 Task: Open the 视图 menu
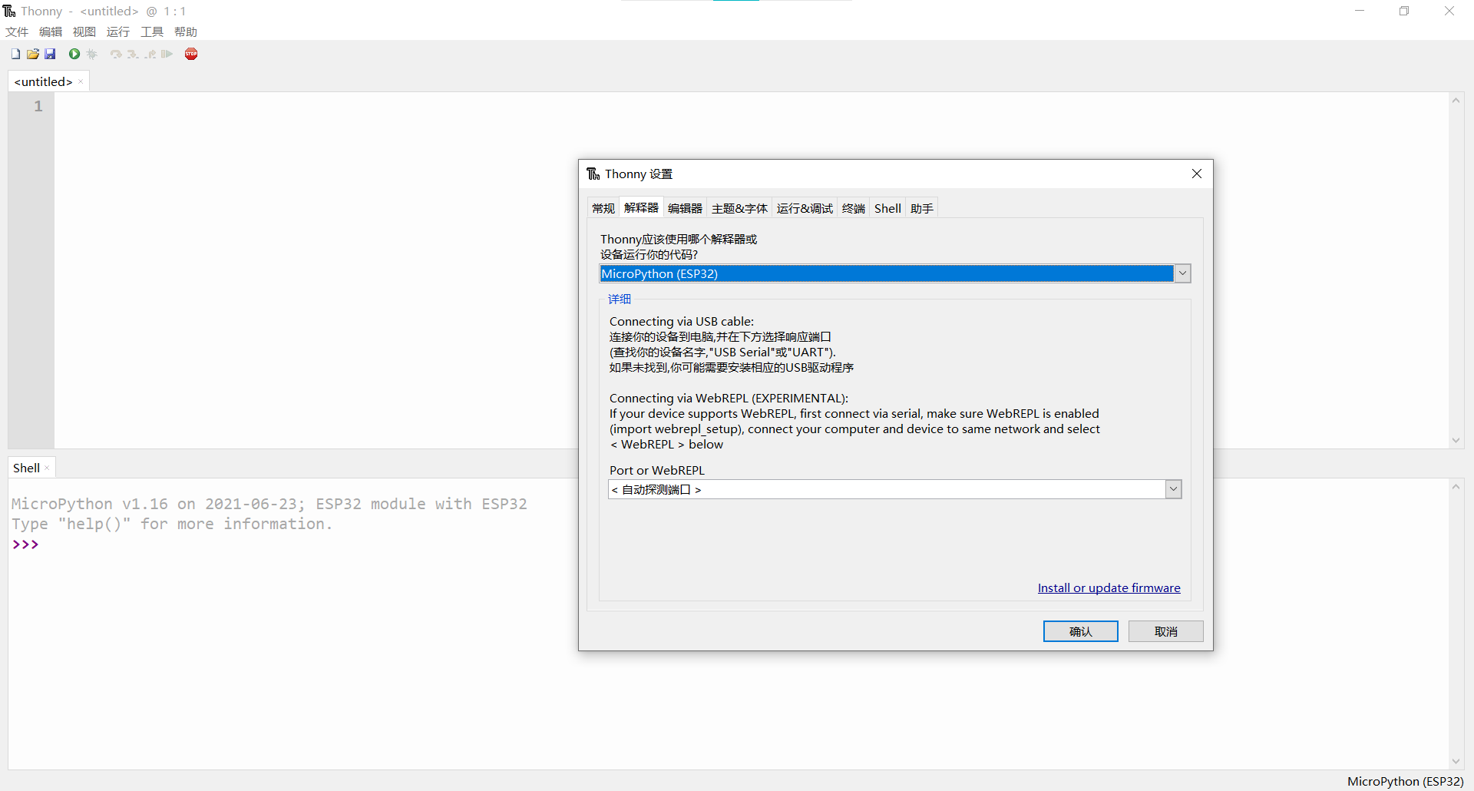click(84, 31)
